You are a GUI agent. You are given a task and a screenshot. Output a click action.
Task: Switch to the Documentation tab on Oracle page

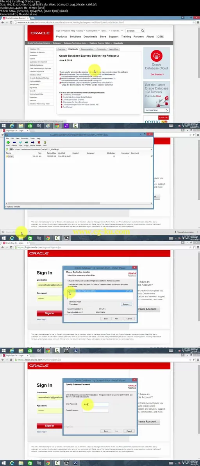[x=87, y=49]
